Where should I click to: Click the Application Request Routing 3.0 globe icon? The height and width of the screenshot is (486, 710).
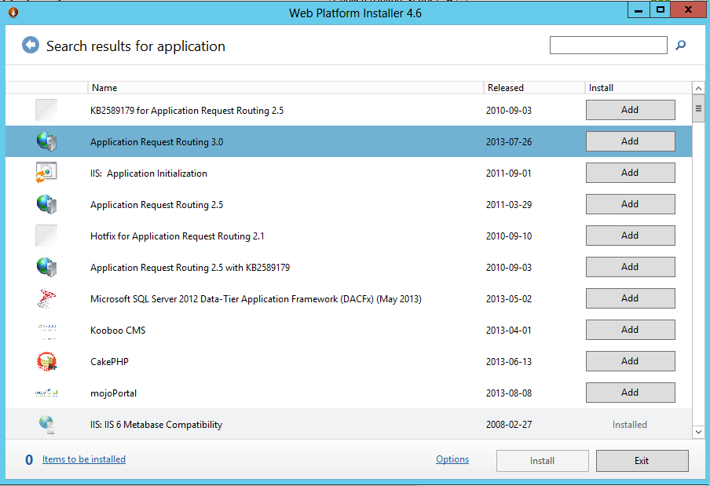(x=46, y=141)
